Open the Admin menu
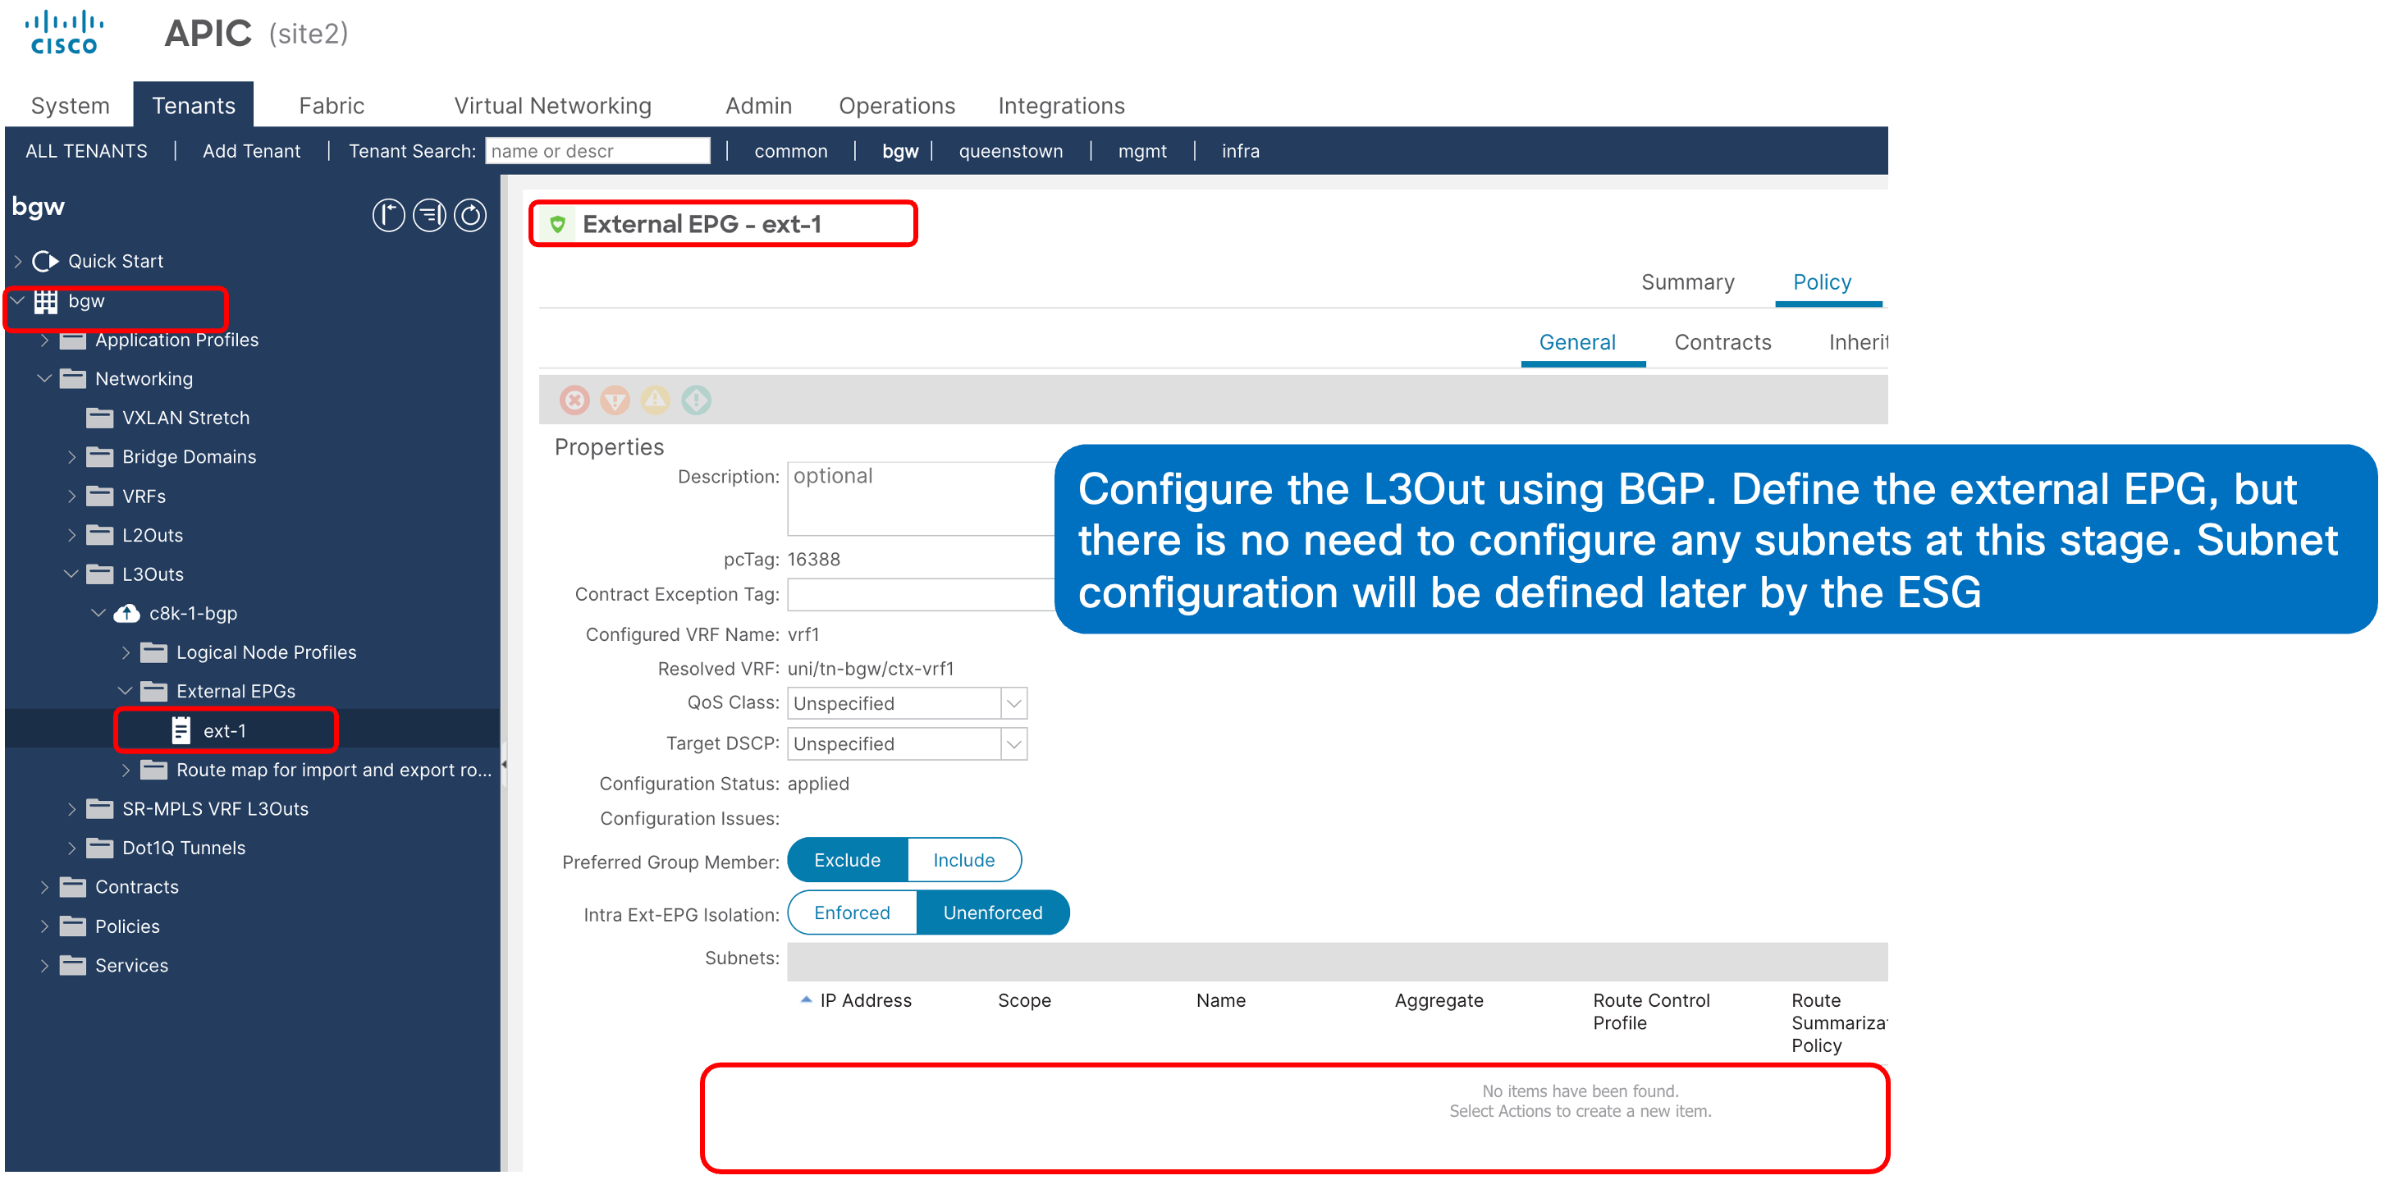The height and width of the screenshot is (1180, 2388). (758, 106)
